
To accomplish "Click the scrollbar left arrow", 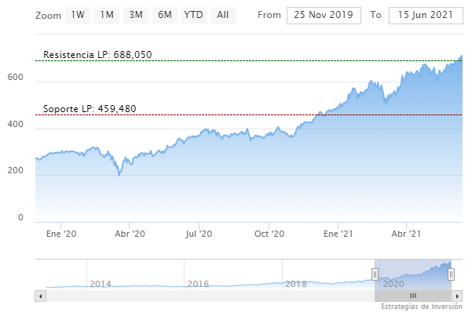I will click(x=40, y=296).
